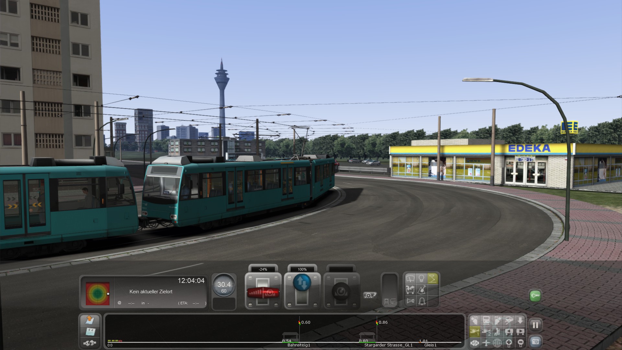Pause the simulation
The image size is (622, 350).
(x=535, y=325)
